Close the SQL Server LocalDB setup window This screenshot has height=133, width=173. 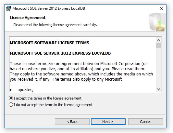click(x=161, y=8)
